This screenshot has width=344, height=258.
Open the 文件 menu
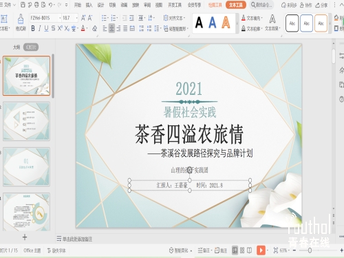click(x=8, y=5)
